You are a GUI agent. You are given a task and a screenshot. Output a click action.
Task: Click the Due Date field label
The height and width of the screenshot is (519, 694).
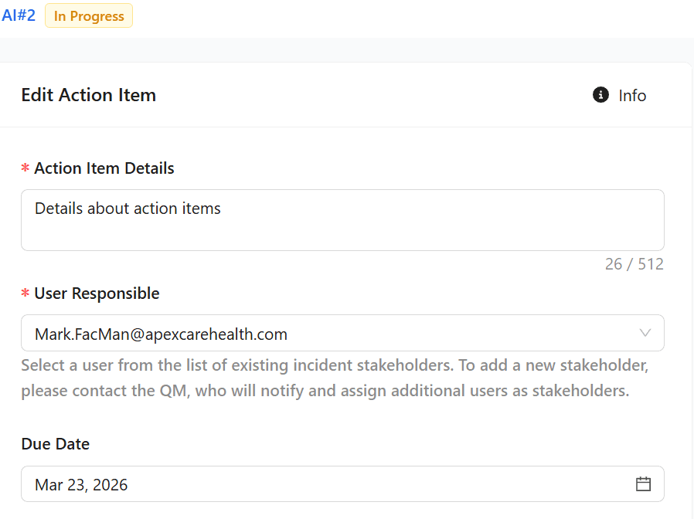tap(55, 444)
